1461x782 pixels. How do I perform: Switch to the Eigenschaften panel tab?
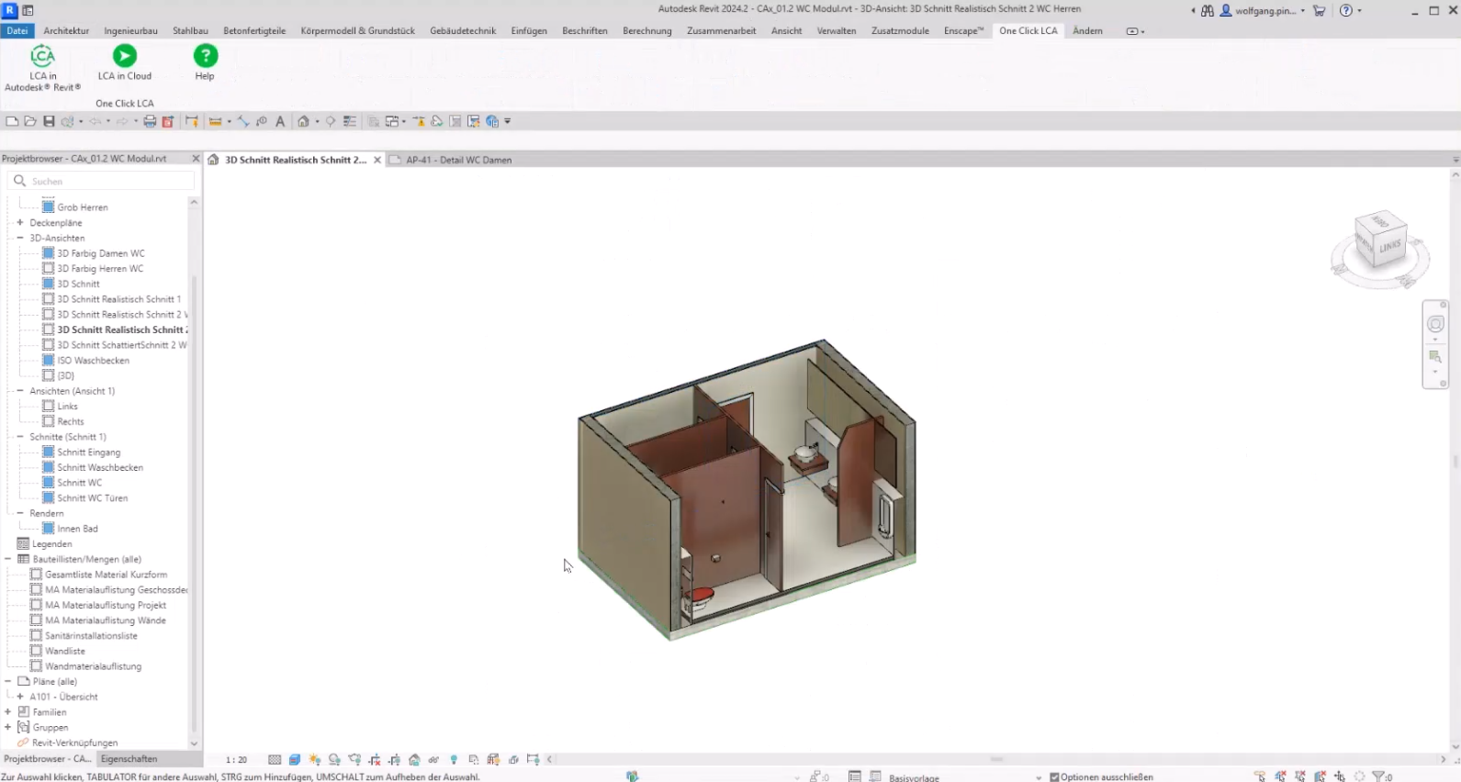click(x=129, y=759)
